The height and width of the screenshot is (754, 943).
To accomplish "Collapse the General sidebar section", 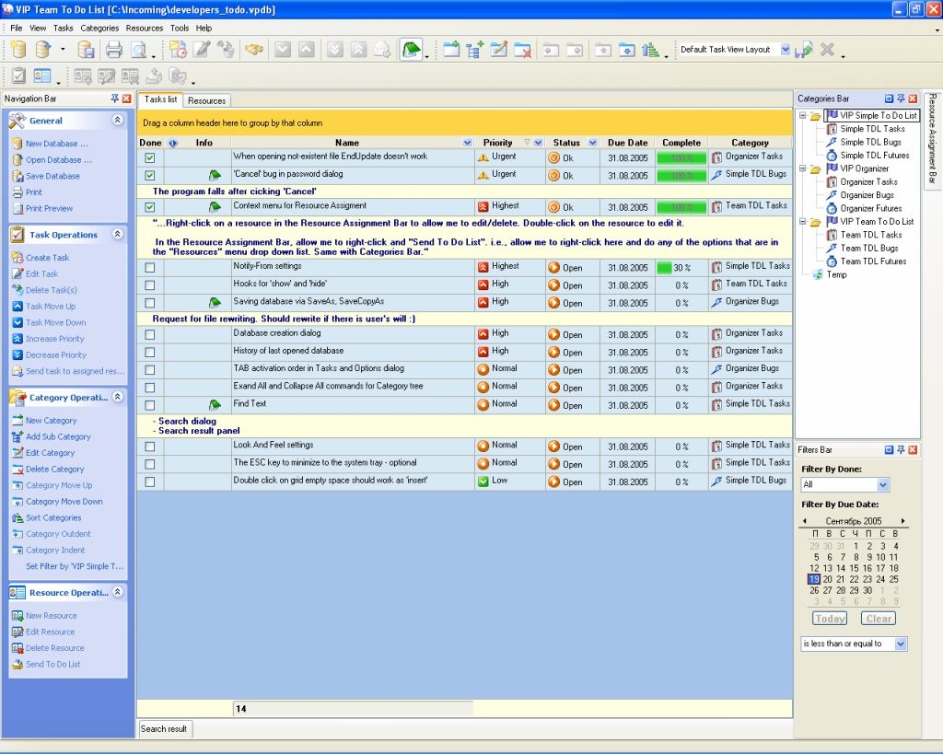I will 116,120.
